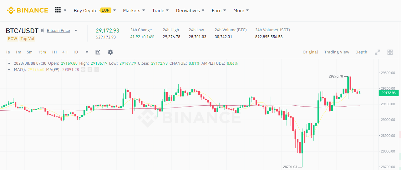Expand dropdown arrow beside Bitcoin Price
401x170 pixels.
click(x=76, y=31)
